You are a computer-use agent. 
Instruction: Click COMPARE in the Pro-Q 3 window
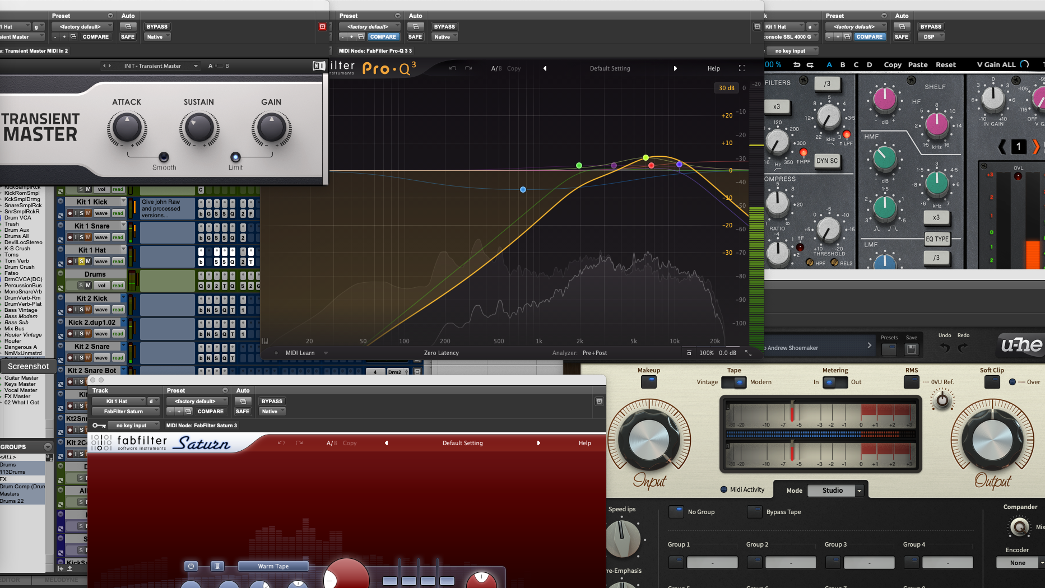(383, 36)
